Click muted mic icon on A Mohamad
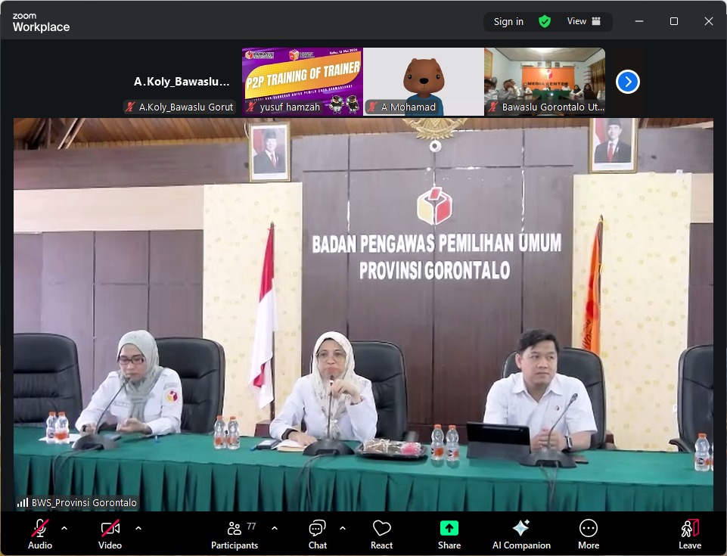This screenshot has height=556, width=727. tap(372, 107)
